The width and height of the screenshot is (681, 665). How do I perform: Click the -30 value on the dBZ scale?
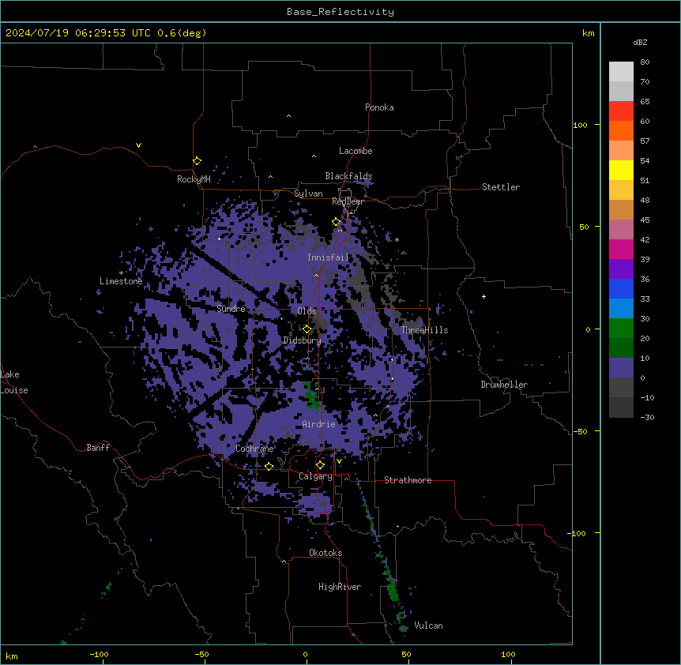pos(647,418)
